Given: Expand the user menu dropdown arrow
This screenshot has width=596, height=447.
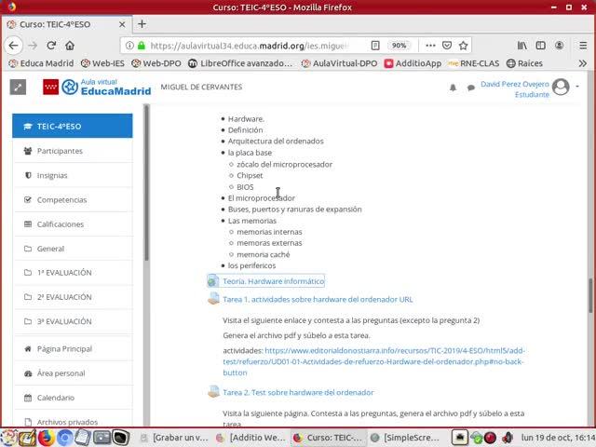Looking at the screenshot, I should click(577, 87).
